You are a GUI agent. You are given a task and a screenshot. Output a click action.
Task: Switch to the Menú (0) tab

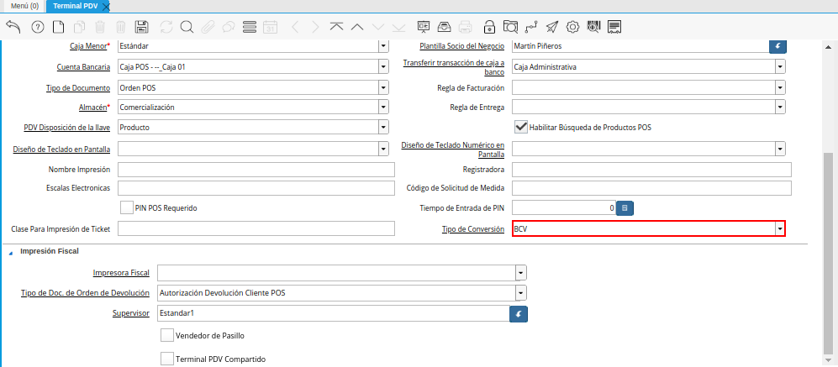click(x=23, y=7)
